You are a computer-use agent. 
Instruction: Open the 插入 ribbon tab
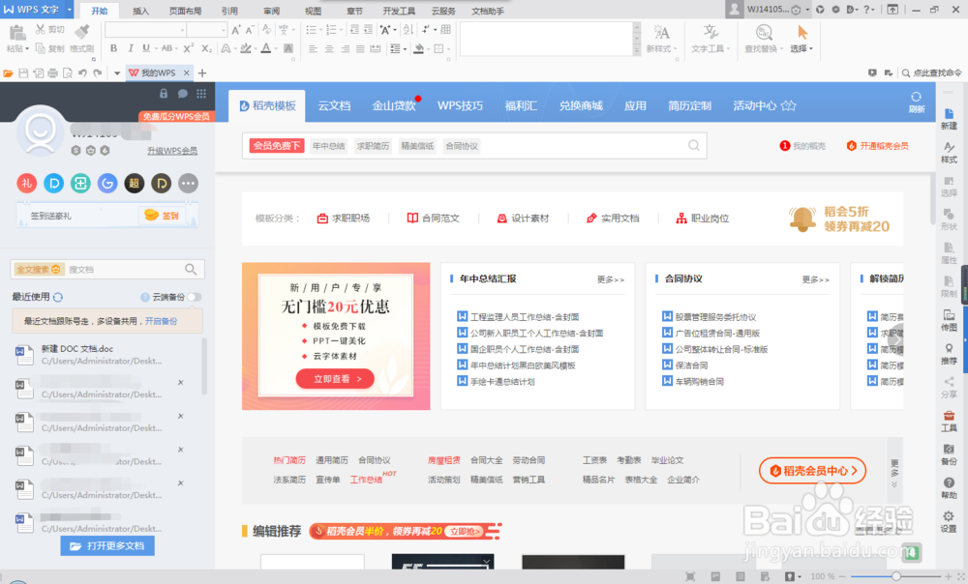click(x=140, y=11)
